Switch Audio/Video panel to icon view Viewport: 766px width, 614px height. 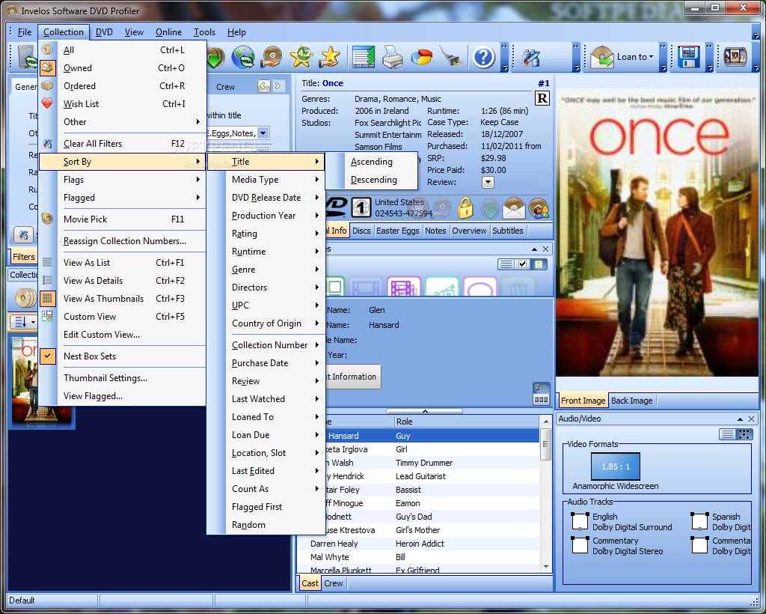(744, 434)
